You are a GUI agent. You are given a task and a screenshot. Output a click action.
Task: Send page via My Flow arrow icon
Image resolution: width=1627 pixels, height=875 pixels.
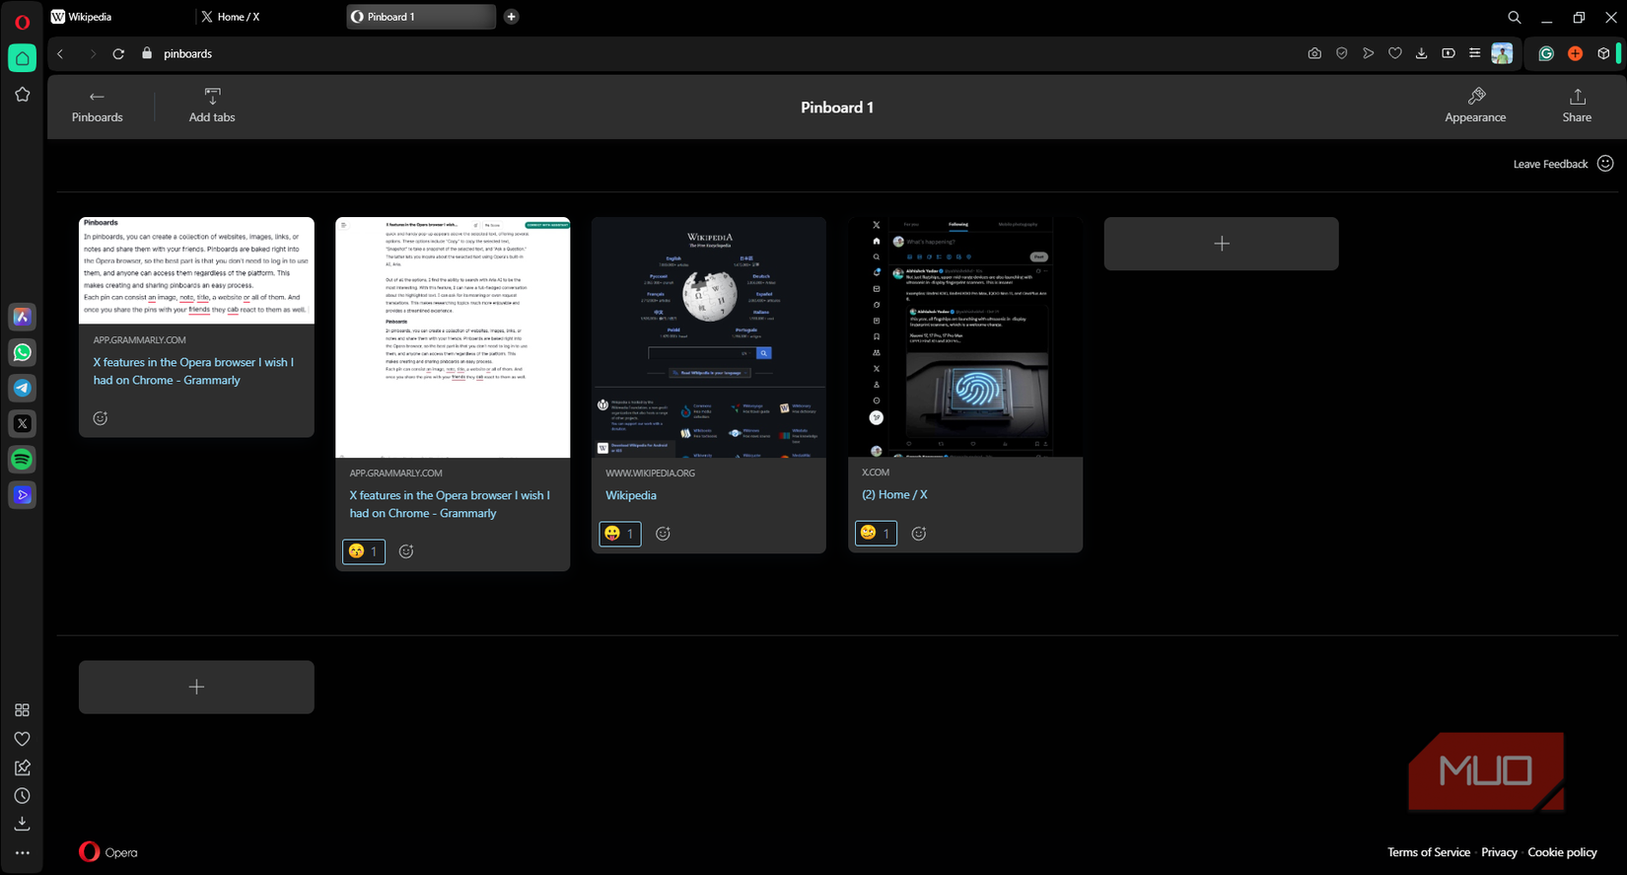(x=1368, y=53)
